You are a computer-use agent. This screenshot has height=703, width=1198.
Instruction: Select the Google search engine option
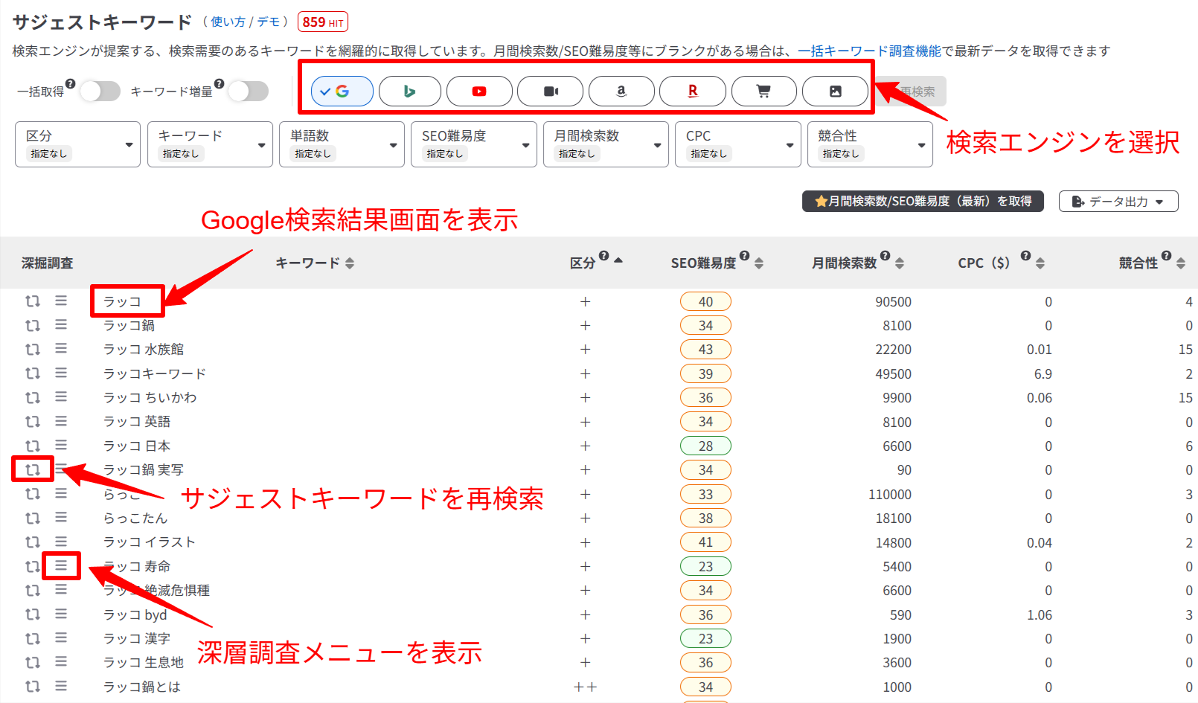[342, 92]
